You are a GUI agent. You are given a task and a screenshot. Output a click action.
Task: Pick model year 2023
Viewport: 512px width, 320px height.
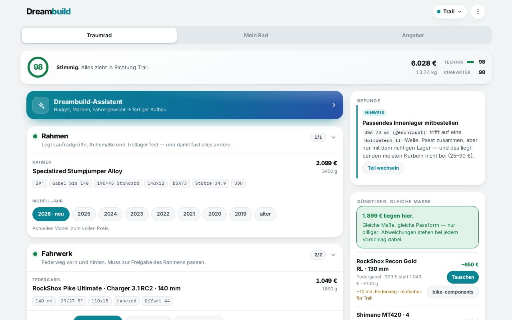pos(137,214)
